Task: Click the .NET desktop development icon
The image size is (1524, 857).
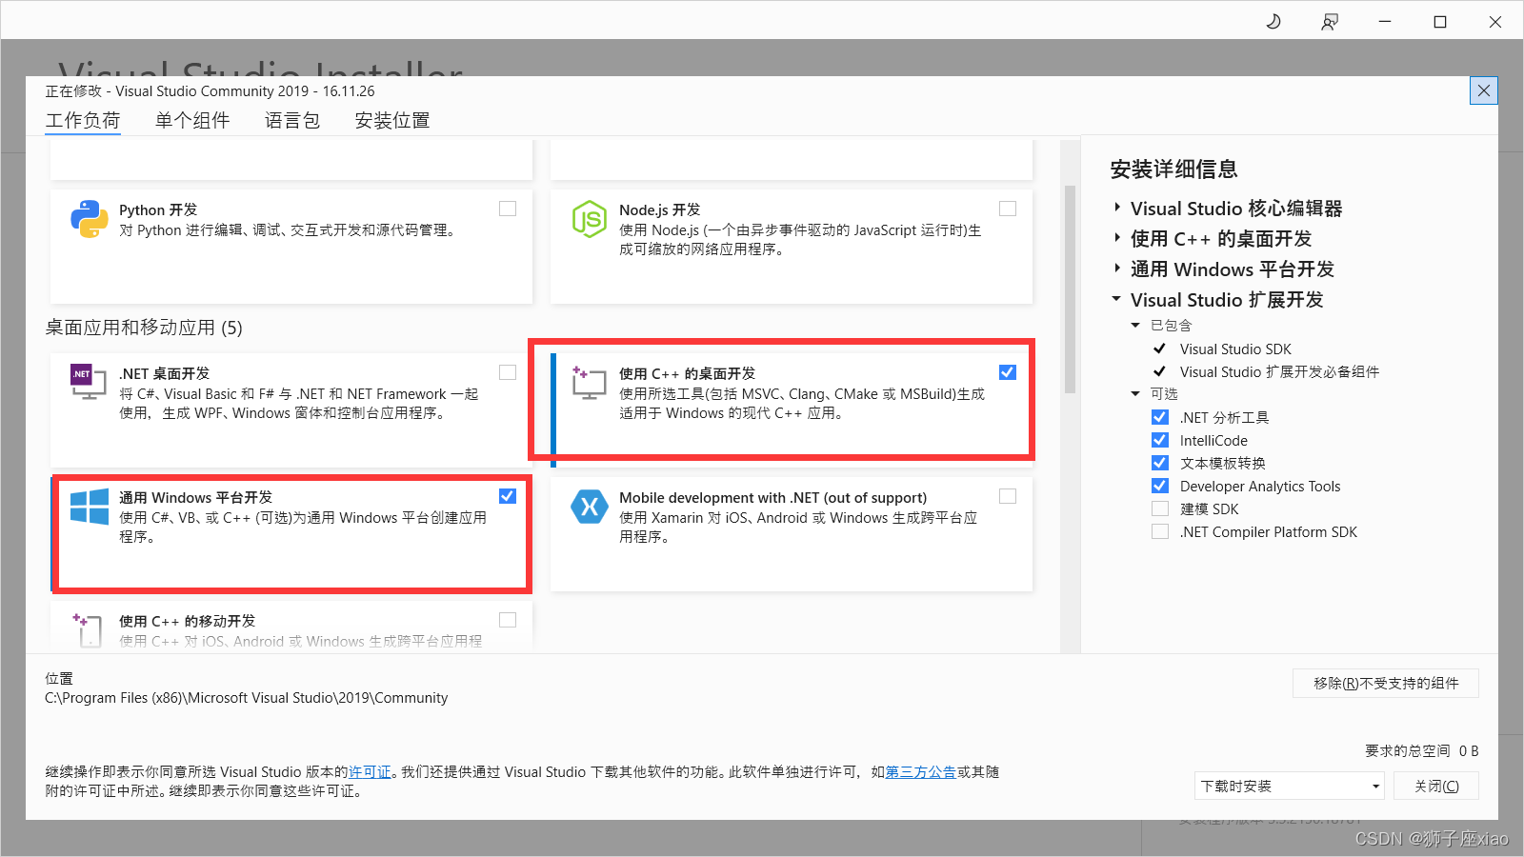Action: (x=89, y=382)
